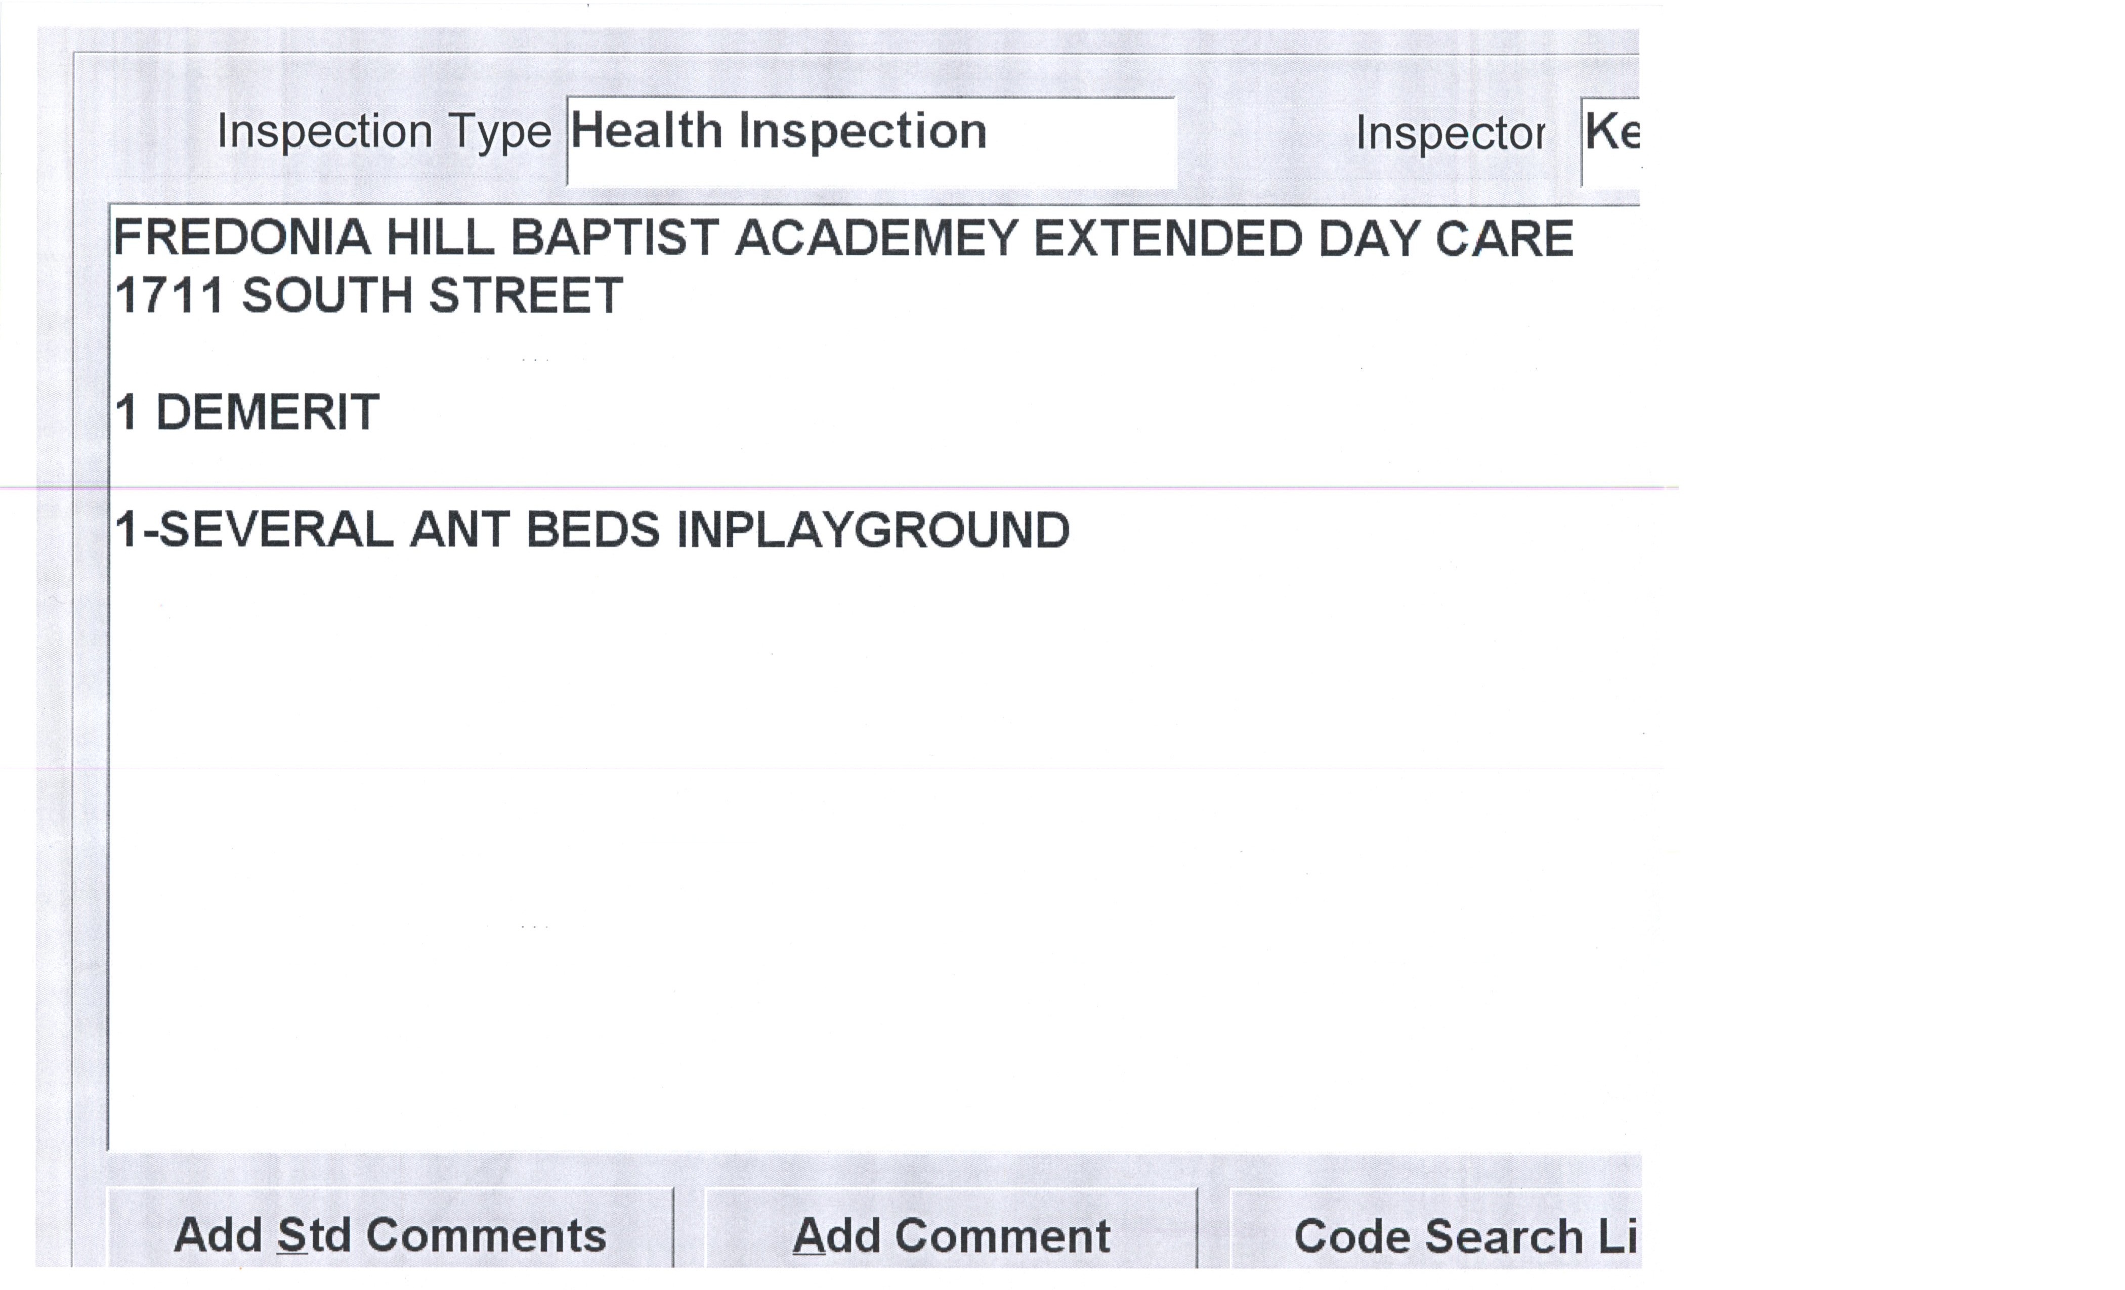Click the Add Std Comments button
Image resolution: width=2125 pixels, height=1290 pixels.
click(390, 1235)
